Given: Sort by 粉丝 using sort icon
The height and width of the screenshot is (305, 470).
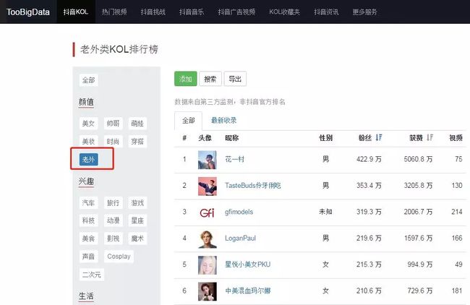Looking at the screenshot, I should coord(379,137).
